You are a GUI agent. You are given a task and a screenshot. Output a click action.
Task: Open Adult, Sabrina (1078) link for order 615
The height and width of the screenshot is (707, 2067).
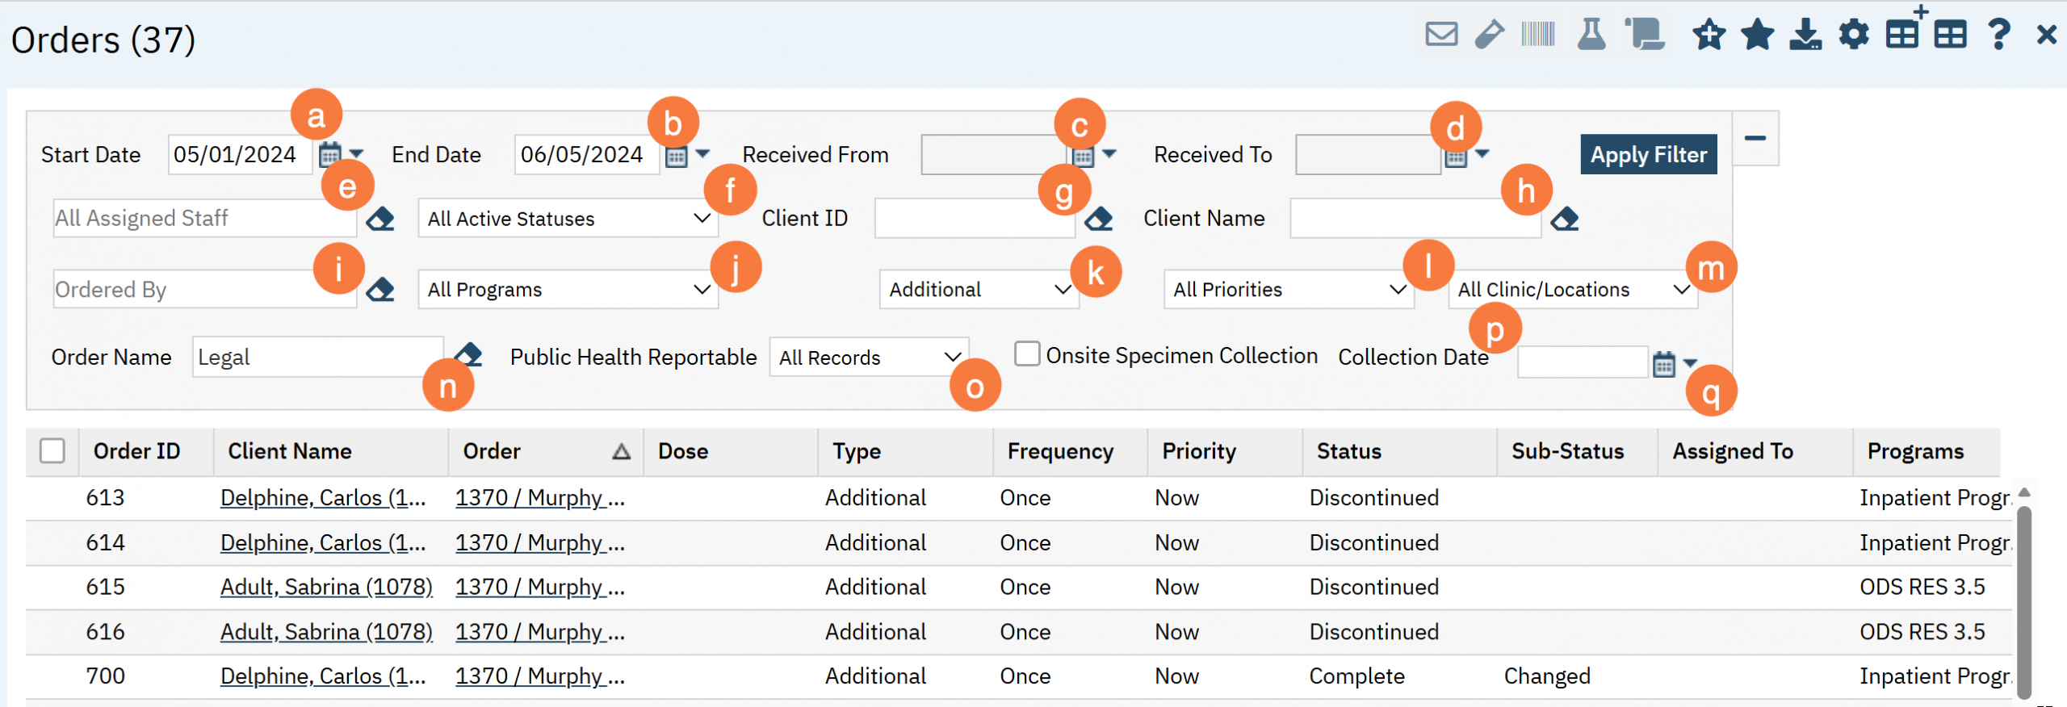click(x=326, y=587)
